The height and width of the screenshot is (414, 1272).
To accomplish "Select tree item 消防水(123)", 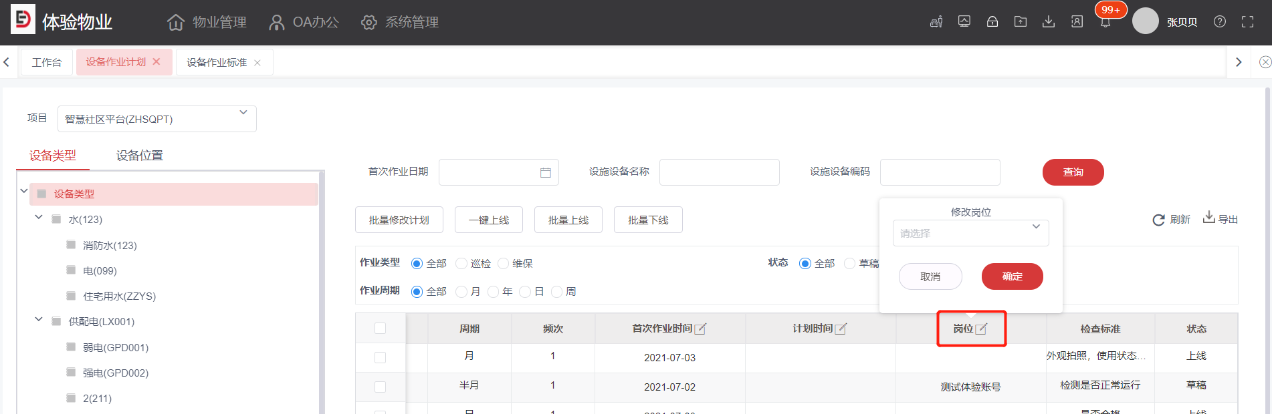I will [110, 246].
